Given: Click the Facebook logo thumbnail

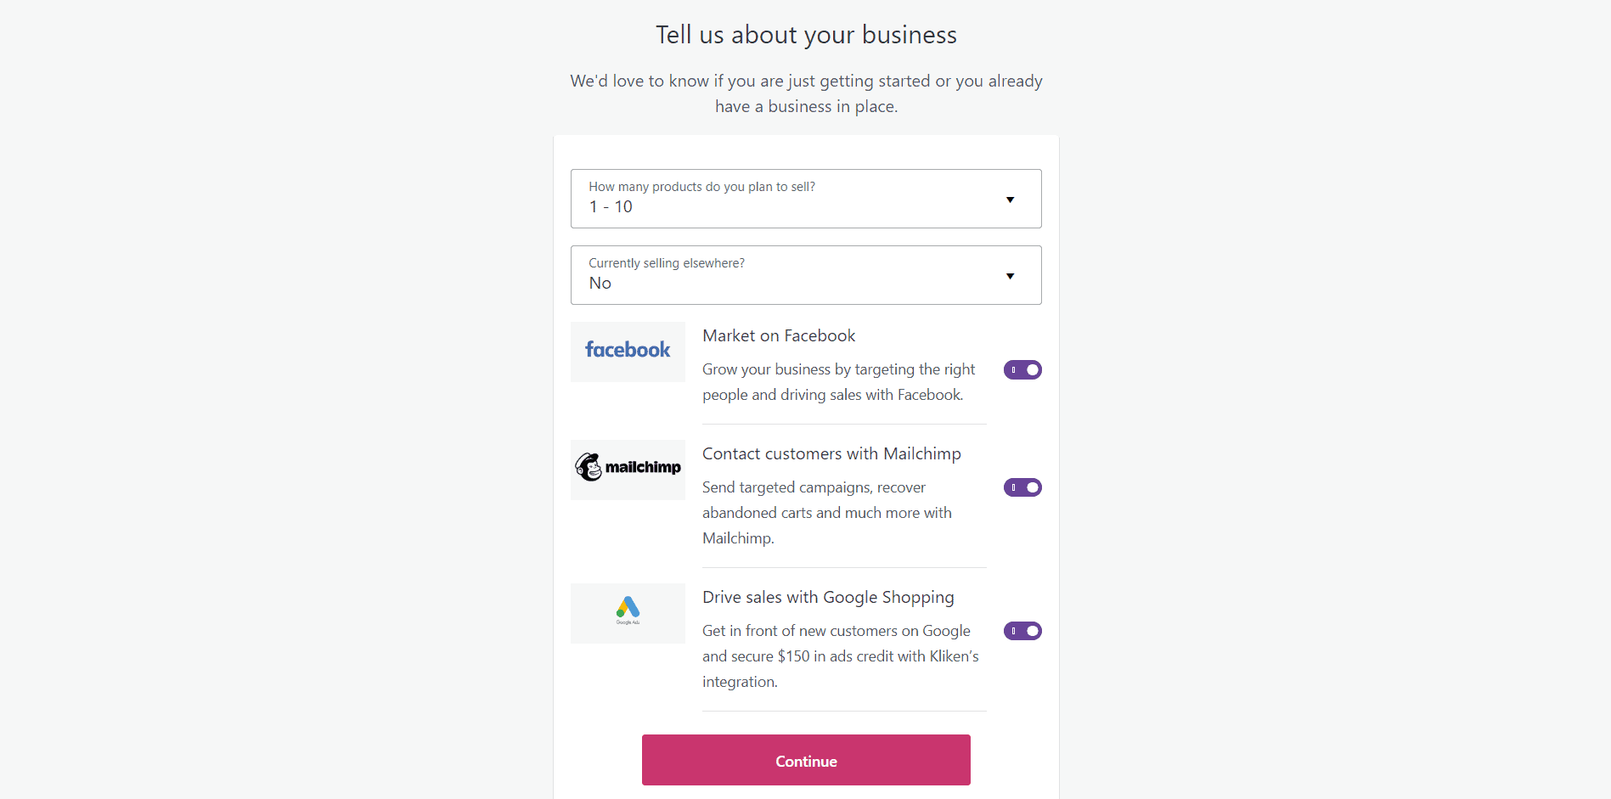Looking at the screenshot, I should 628,351.
